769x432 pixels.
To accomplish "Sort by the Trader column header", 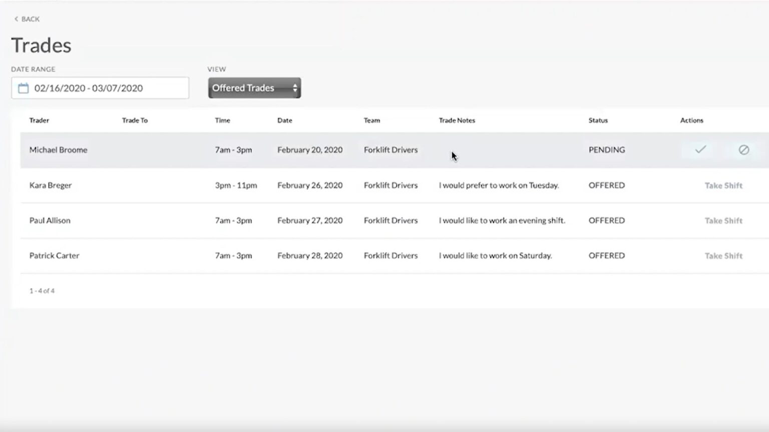I will (39, 120).
